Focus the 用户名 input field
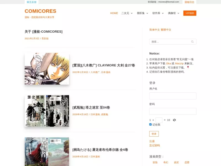The height and width of the screenshot is (166, 221). (x=173, y=96)
